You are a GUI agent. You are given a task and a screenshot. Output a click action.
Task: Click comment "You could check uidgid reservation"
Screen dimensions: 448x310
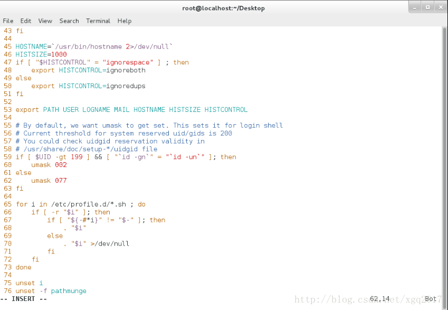[110, 142]
